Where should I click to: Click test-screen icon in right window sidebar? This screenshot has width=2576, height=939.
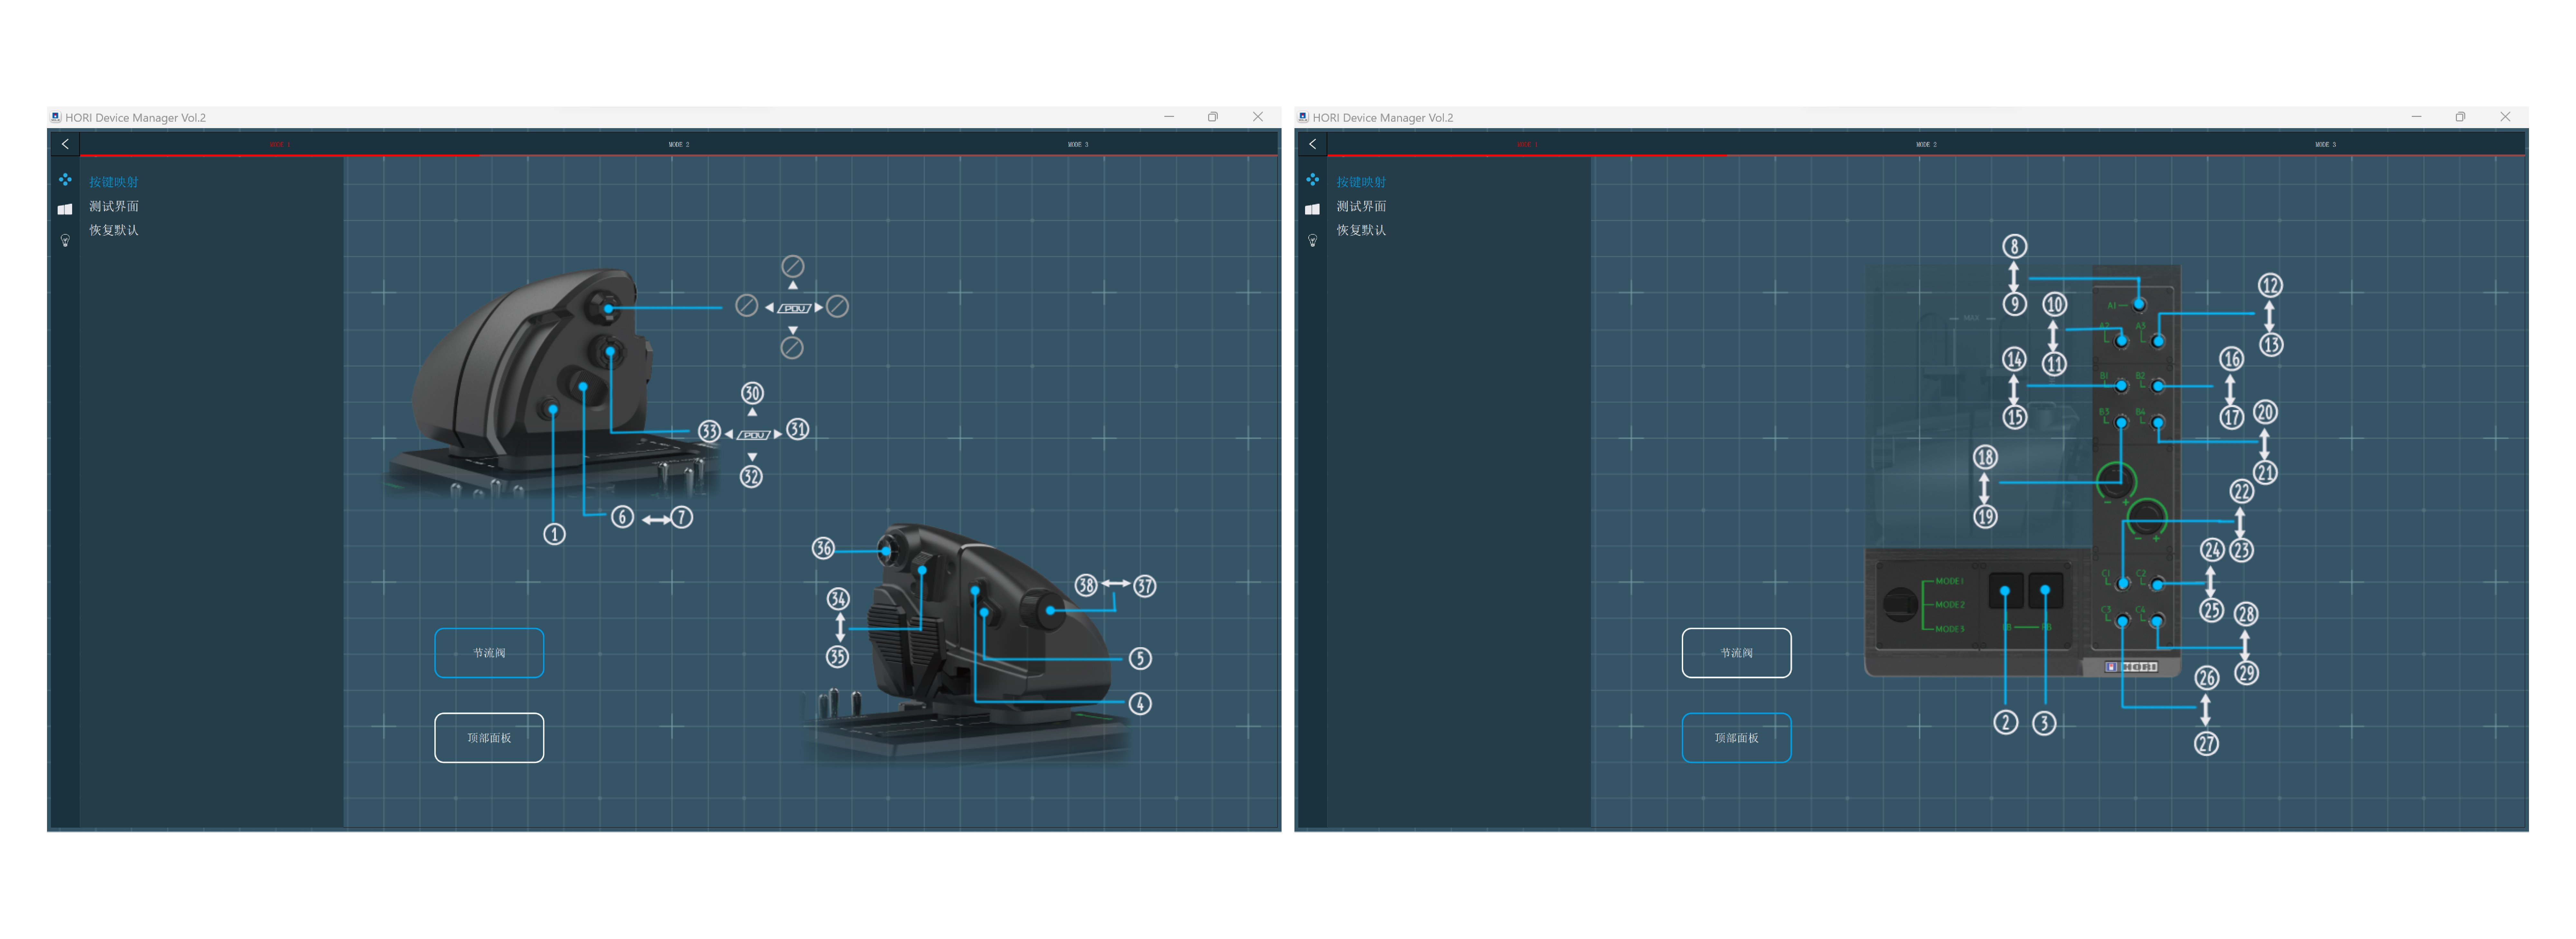pyautogui.click(x=1312, y=209)
